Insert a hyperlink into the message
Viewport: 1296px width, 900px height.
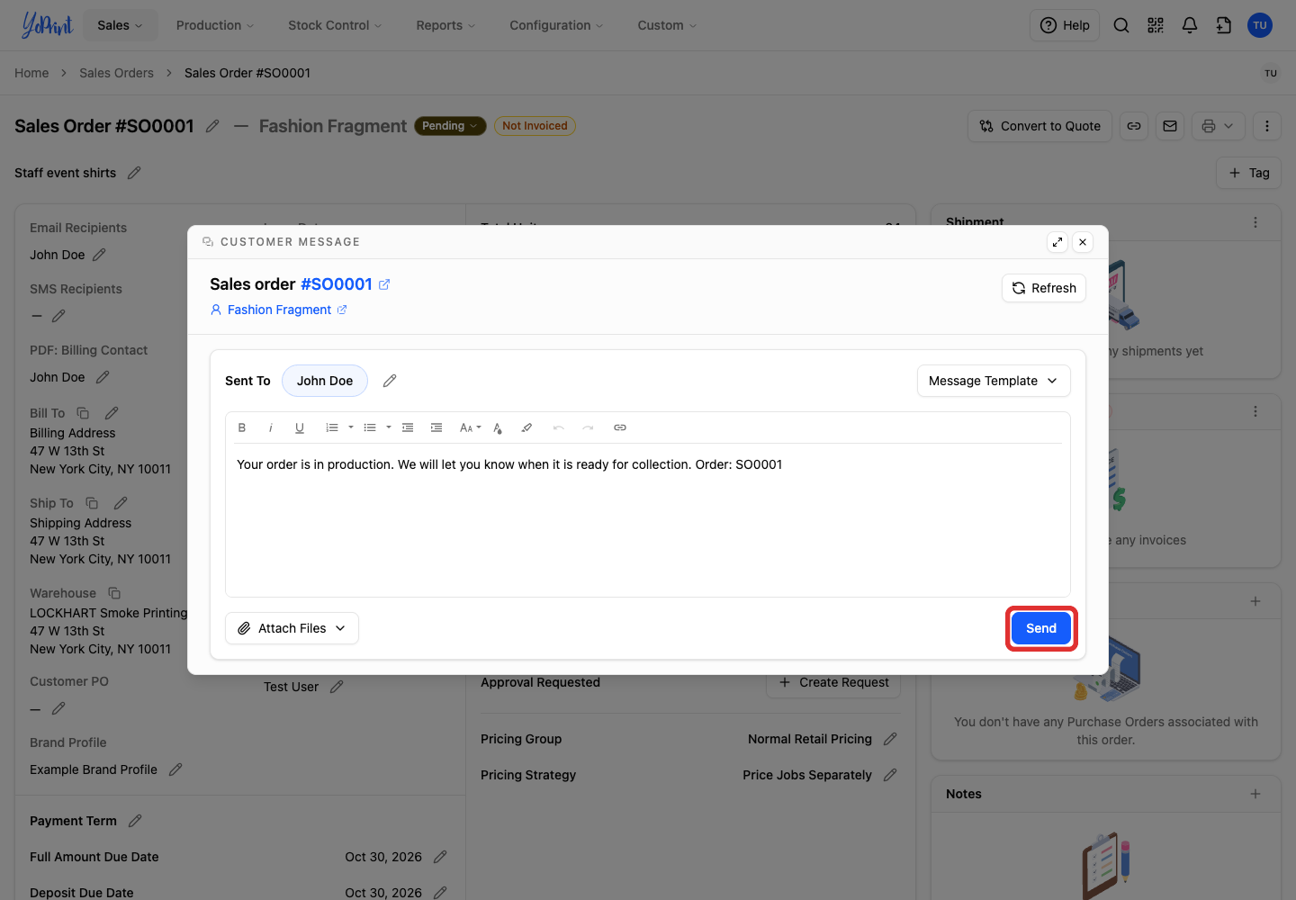(x=620, y=427)
